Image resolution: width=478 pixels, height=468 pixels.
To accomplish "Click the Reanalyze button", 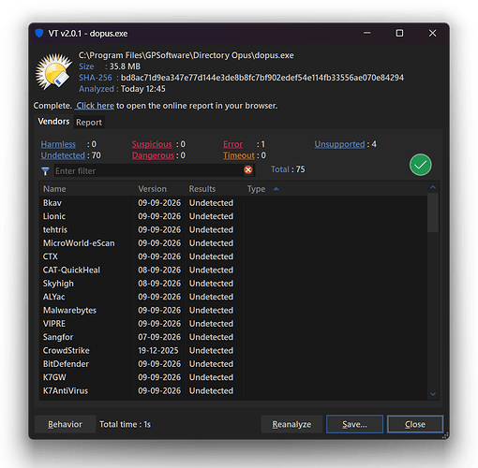I will coord(291,424).
